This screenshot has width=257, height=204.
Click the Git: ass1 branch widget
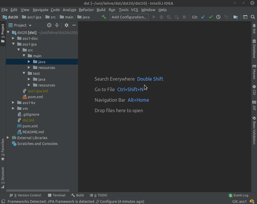(239, 201)
